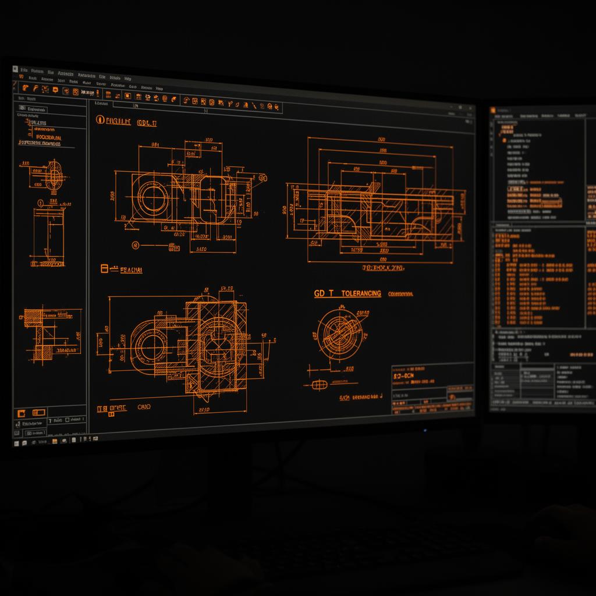Click the last icon at the toolbar's right end
This screenshot has width=596, height=596.
point(276,107)
